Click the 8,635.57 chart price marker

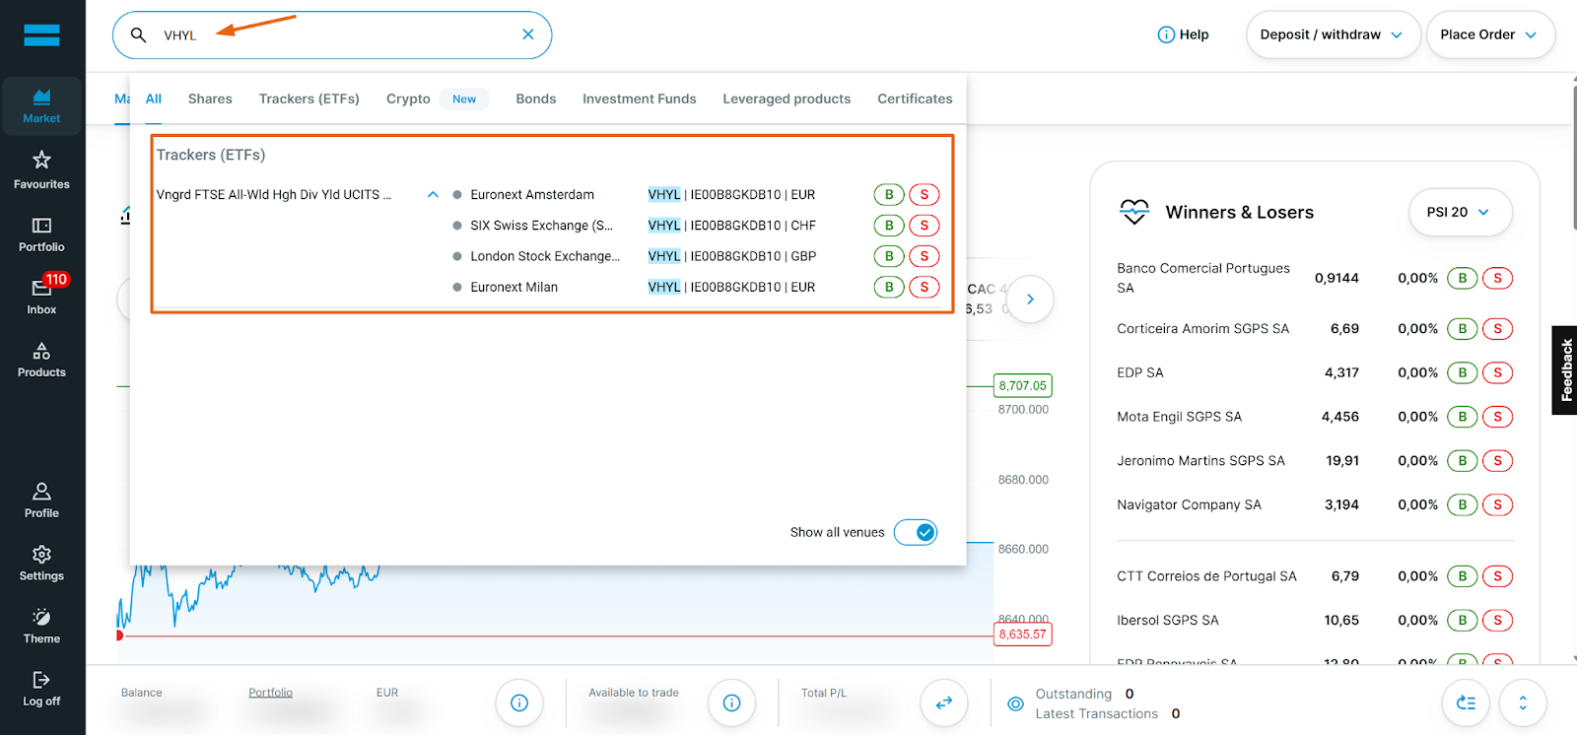coord(1023,635)
